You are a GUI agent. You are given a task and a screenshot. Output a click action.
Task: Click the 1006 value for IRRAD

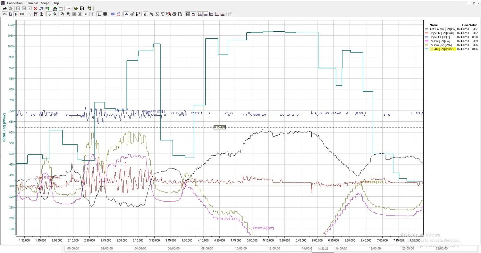click(474, 49)
